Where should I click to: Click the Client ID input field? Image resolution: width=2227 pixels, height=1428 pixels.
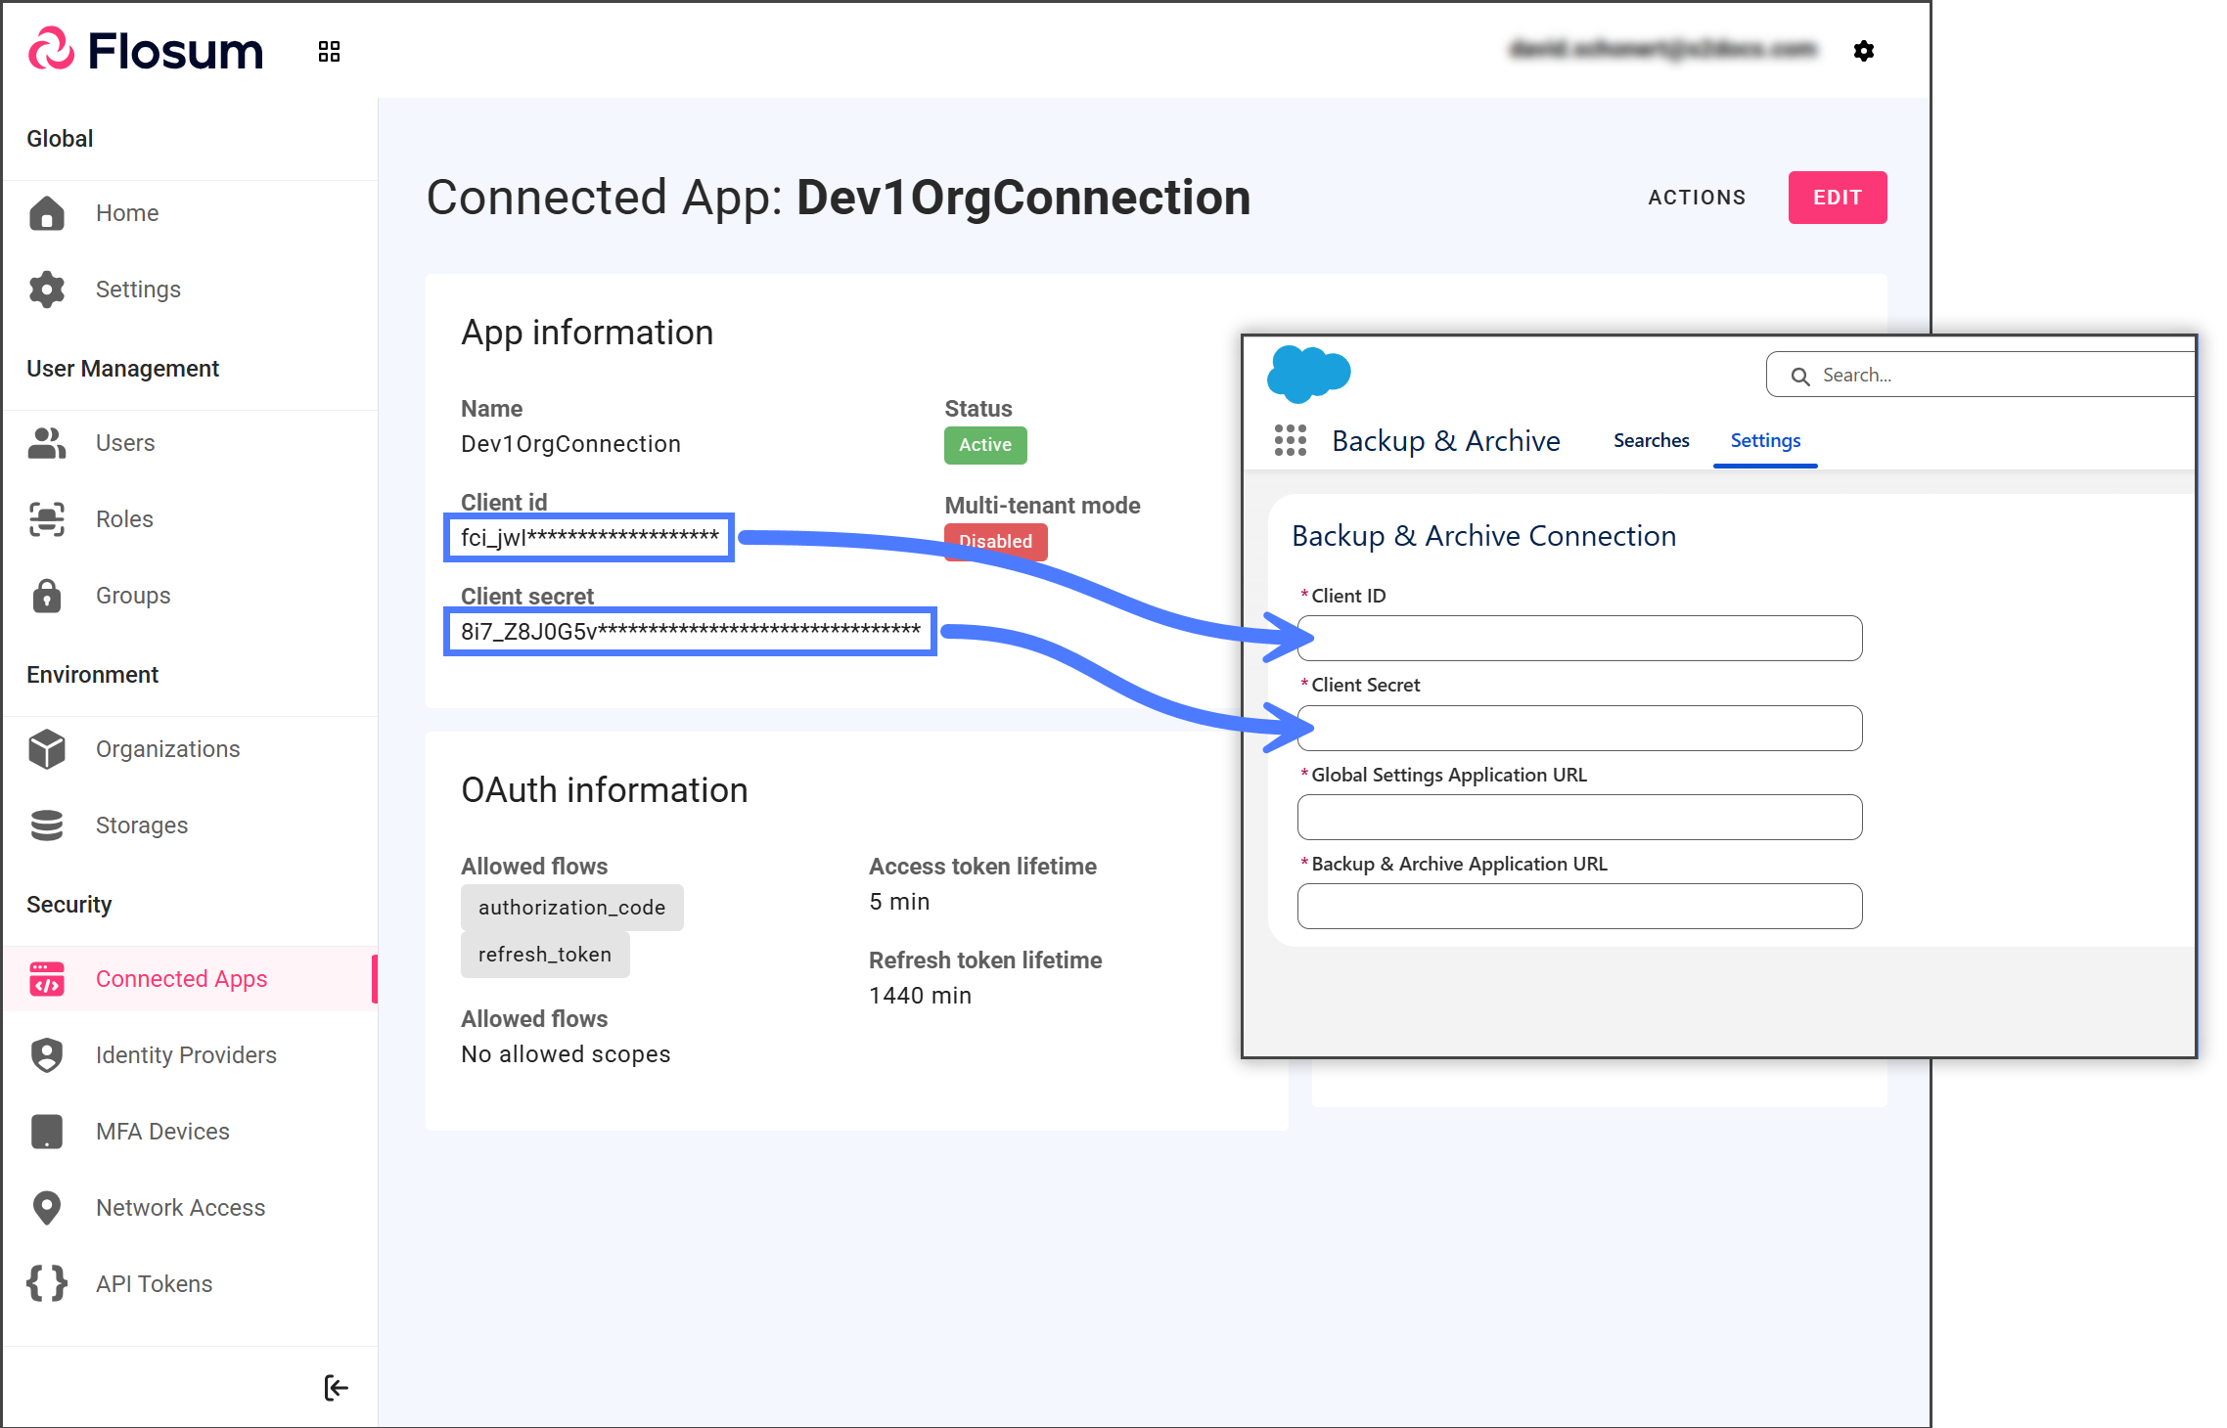[1579, 639]
